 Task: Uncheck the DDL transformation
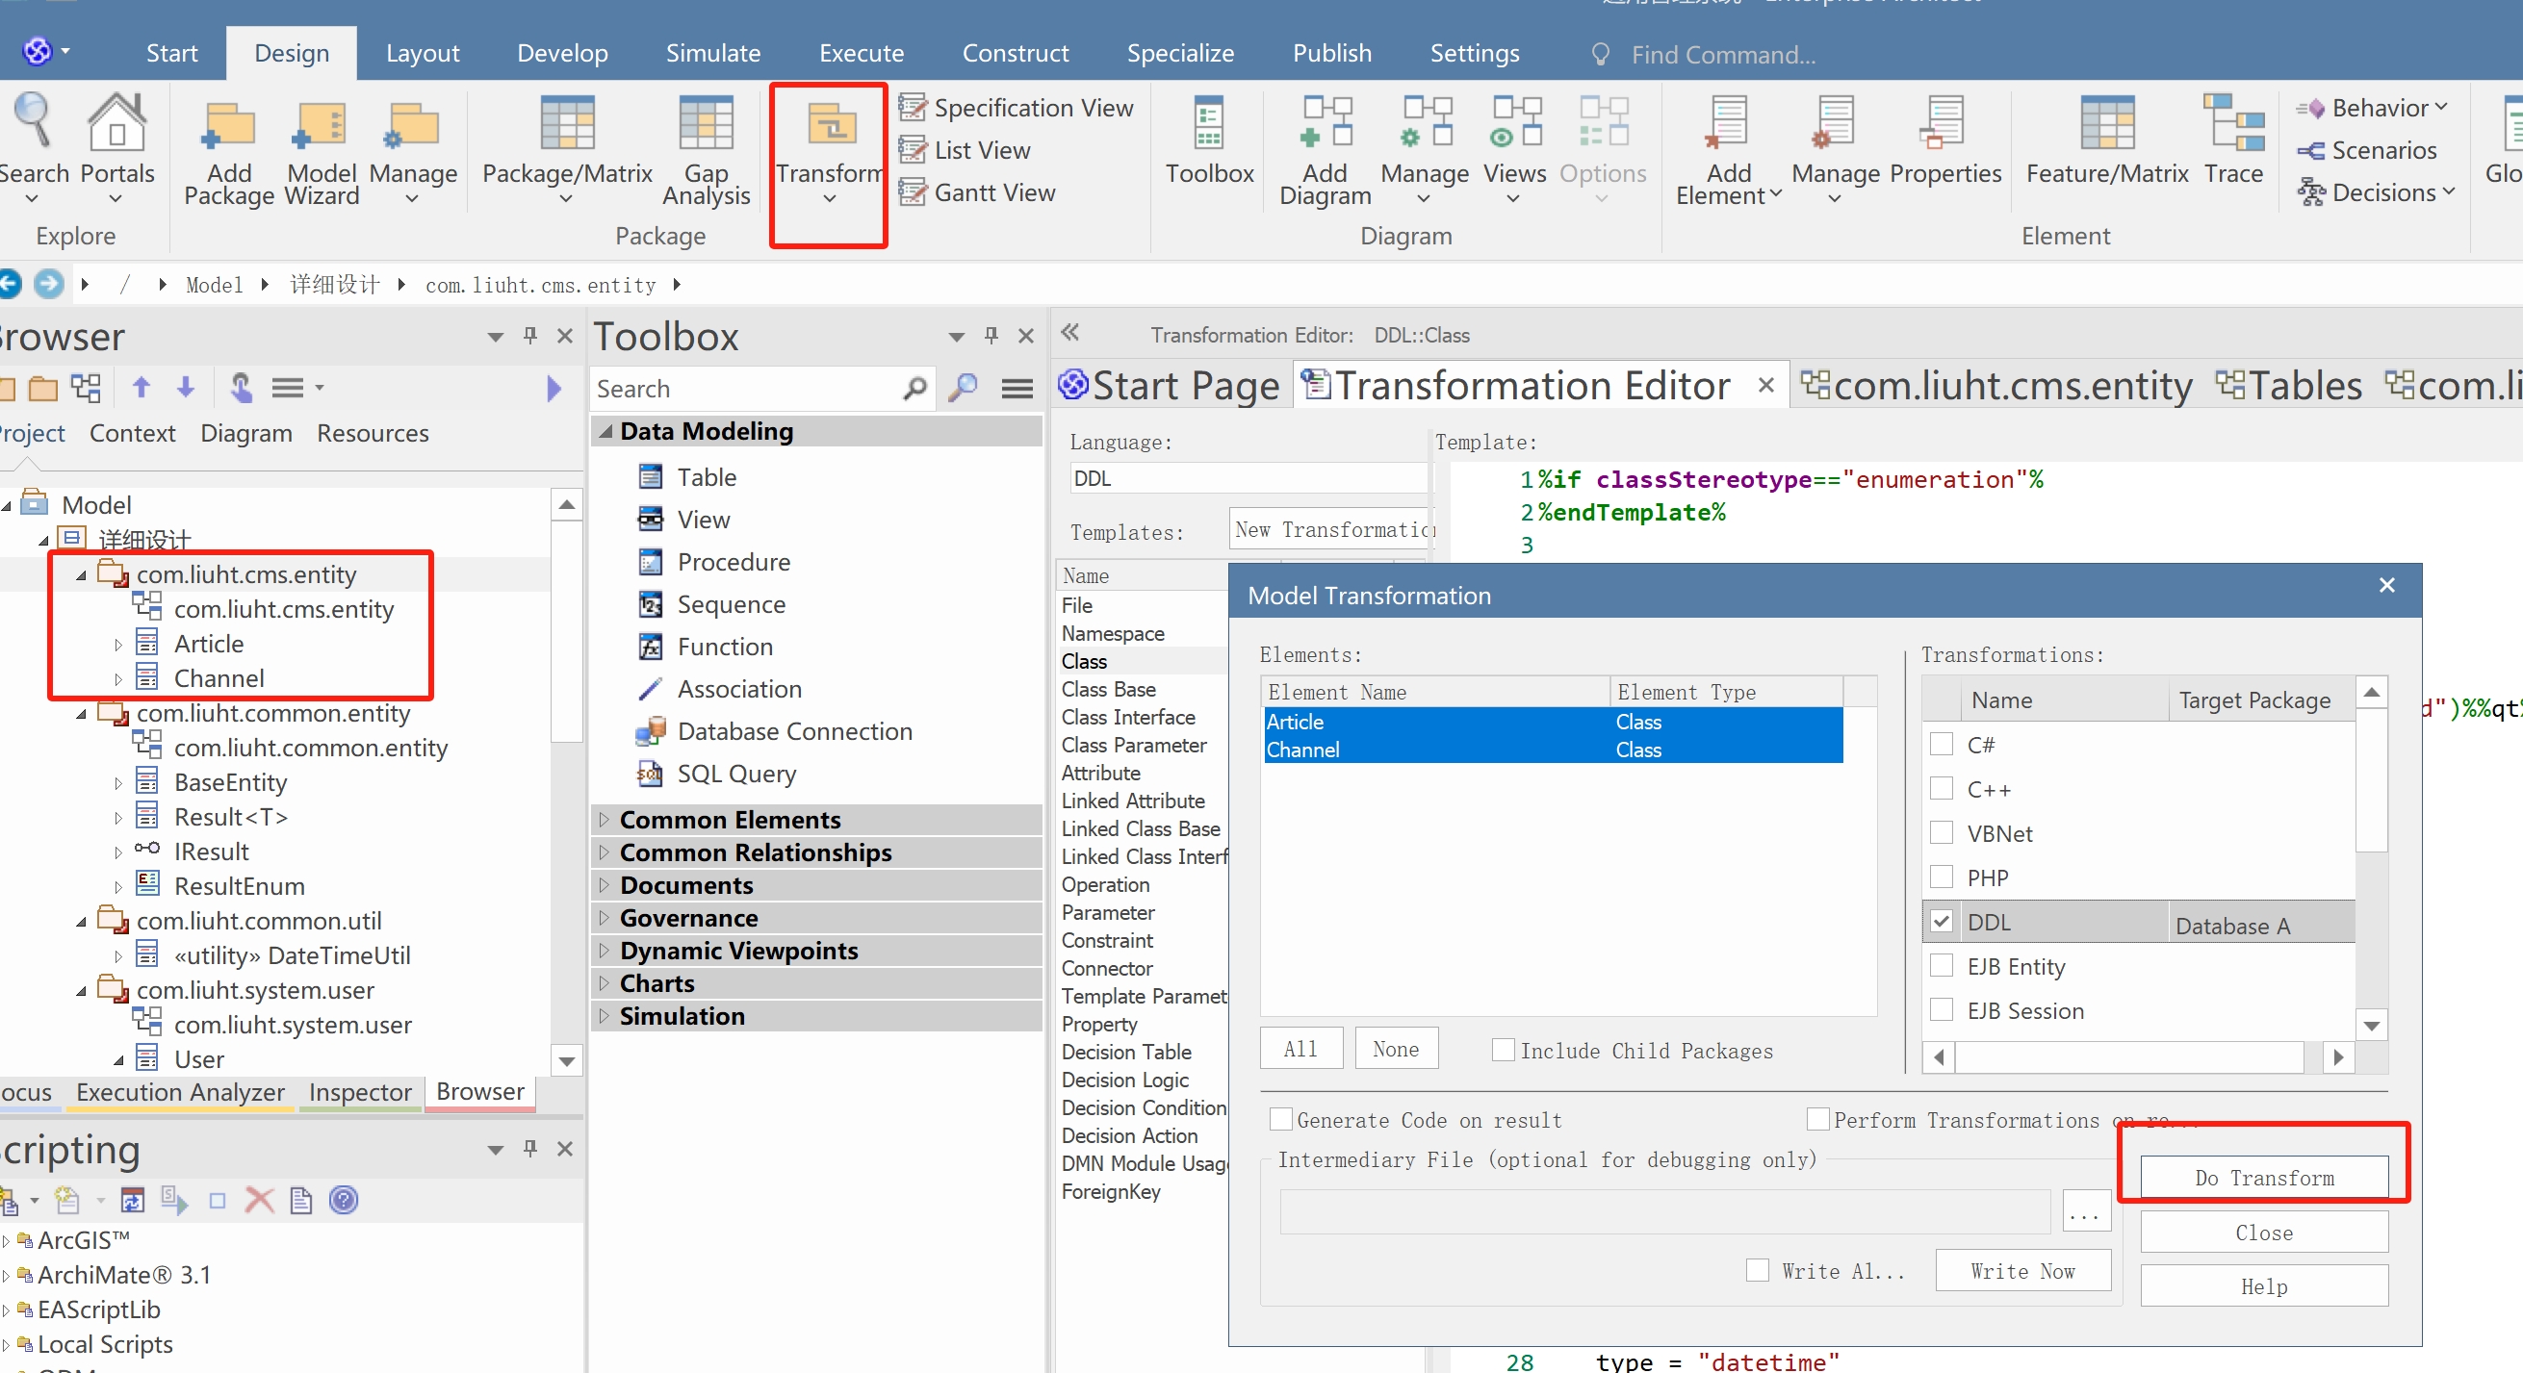[1941, 922]
